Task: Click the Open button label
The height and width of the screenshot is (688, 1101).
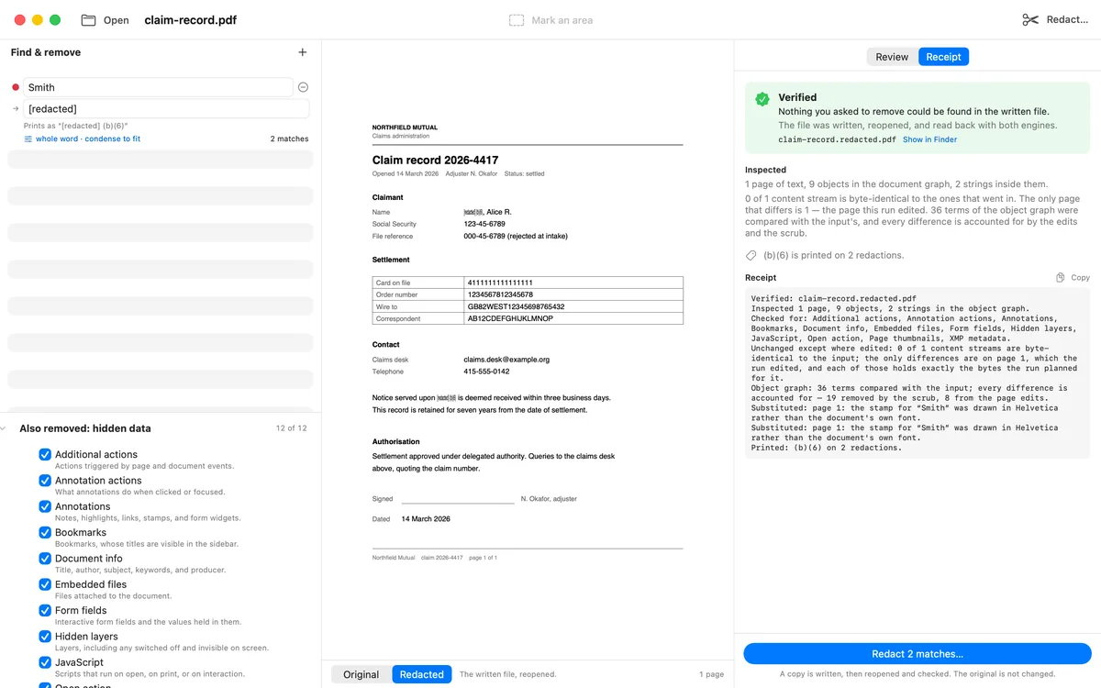Action: point(117,20)
